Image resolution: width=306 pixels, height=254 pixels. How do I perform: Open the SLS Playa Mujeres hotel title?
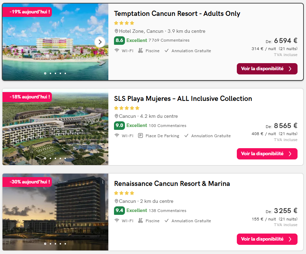183,98
